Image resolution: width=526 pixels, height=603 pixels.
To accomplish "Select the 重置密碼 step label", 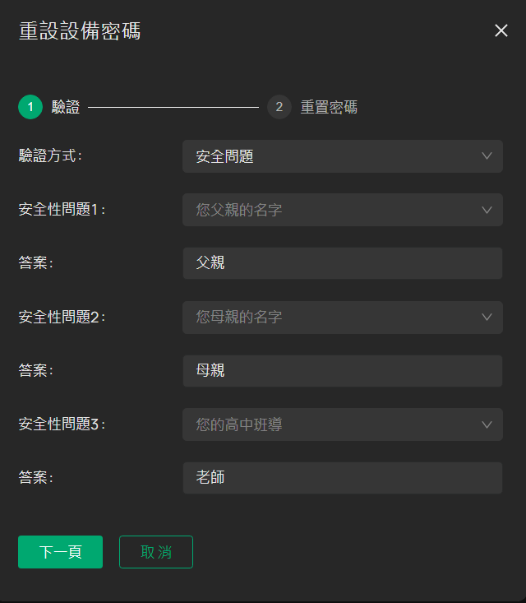I will 329,107.
